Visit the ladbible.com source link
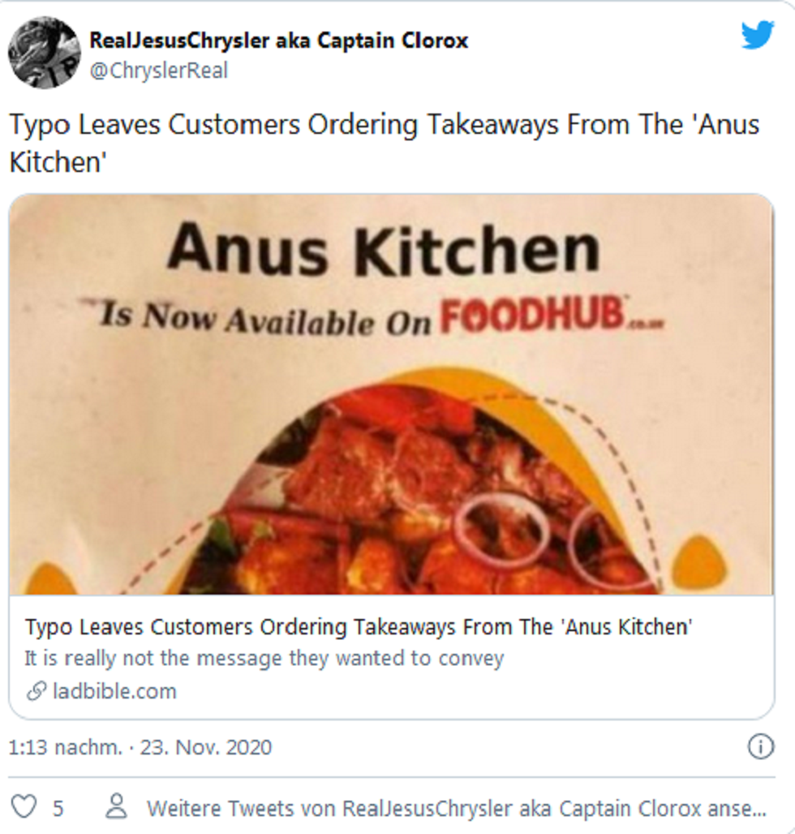 click(x=114, y=692)
